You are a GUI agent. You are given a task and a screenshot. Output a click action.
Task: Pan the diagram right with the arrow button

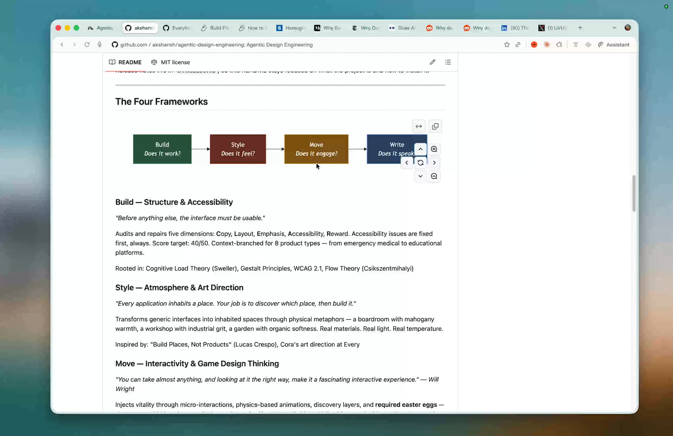point(434,163)
